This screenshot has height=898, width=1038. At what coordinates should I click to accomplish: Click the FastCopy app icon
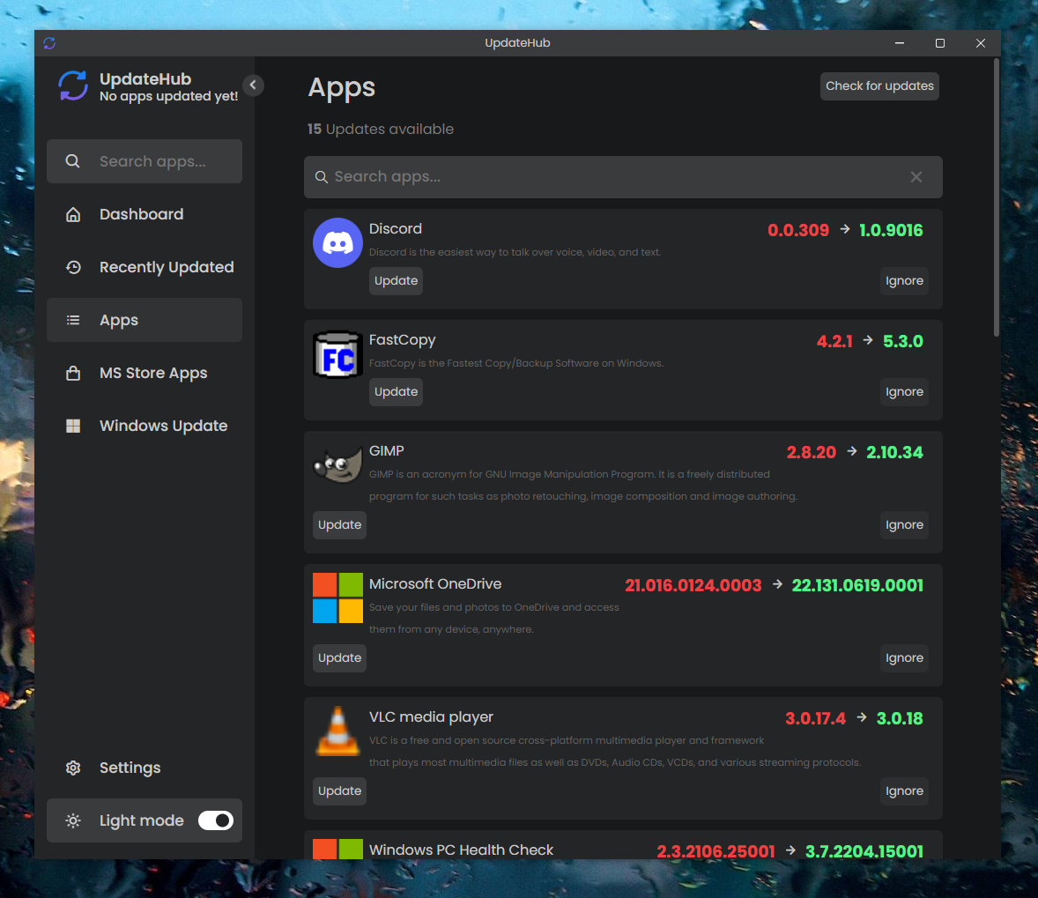337,354
